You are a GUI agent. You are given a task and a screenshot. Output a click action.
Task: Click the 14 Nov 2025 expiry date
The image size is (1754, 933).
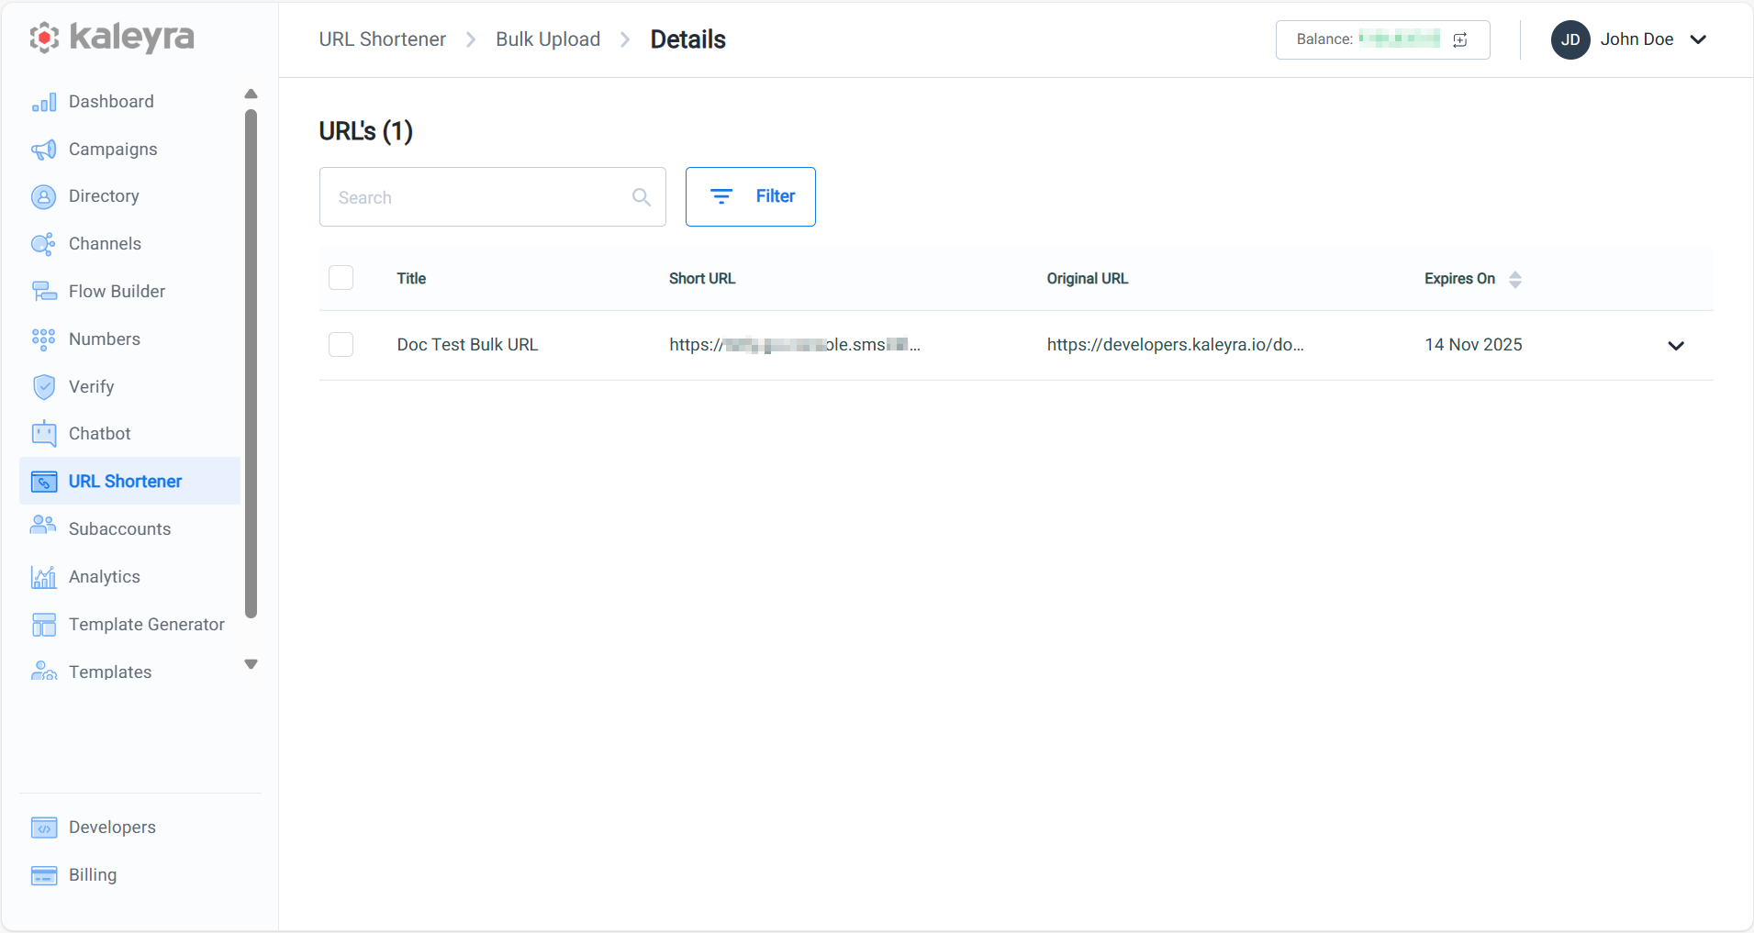1473,345
